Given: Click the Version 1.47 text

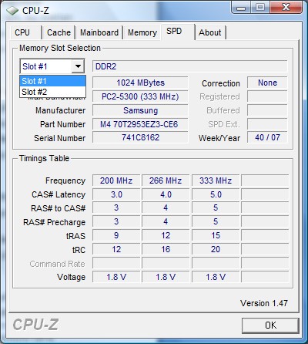Looking at the screenshot, I should pos(264,303).
